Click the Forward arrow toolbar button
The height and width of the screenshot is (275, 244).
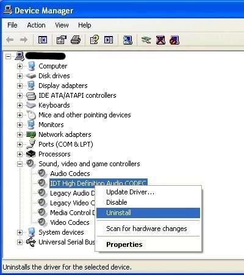tap(24, 40)
